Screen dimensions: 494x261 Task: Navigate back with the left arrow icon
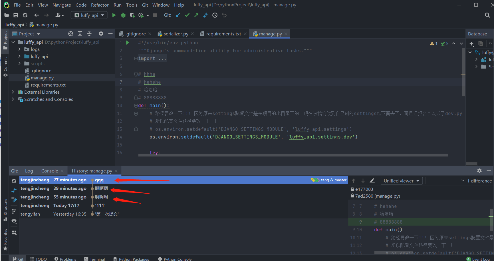[x=37, y=15]
